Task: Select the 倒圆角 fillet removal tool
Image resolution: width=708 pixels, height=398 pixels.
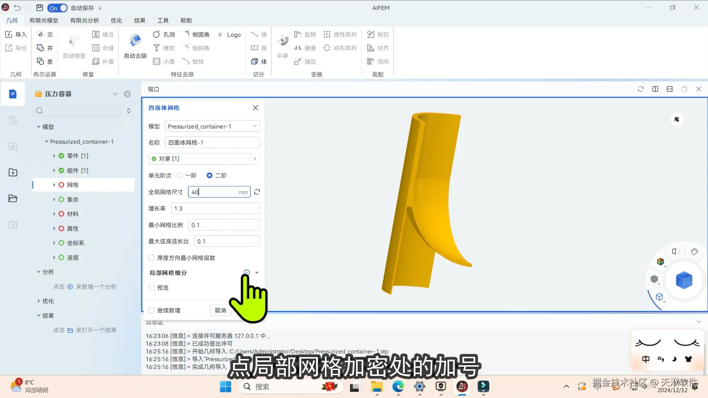Action: (197, 34)
